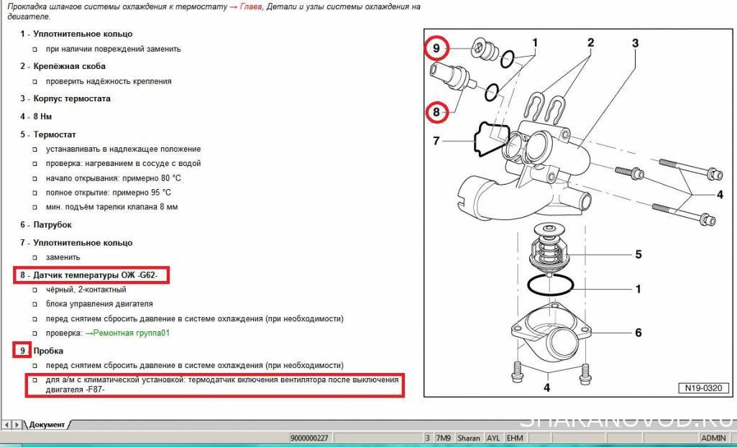Click the figure code "N19-0320" label
Viewport: 737px width, 447px height.
702,388
